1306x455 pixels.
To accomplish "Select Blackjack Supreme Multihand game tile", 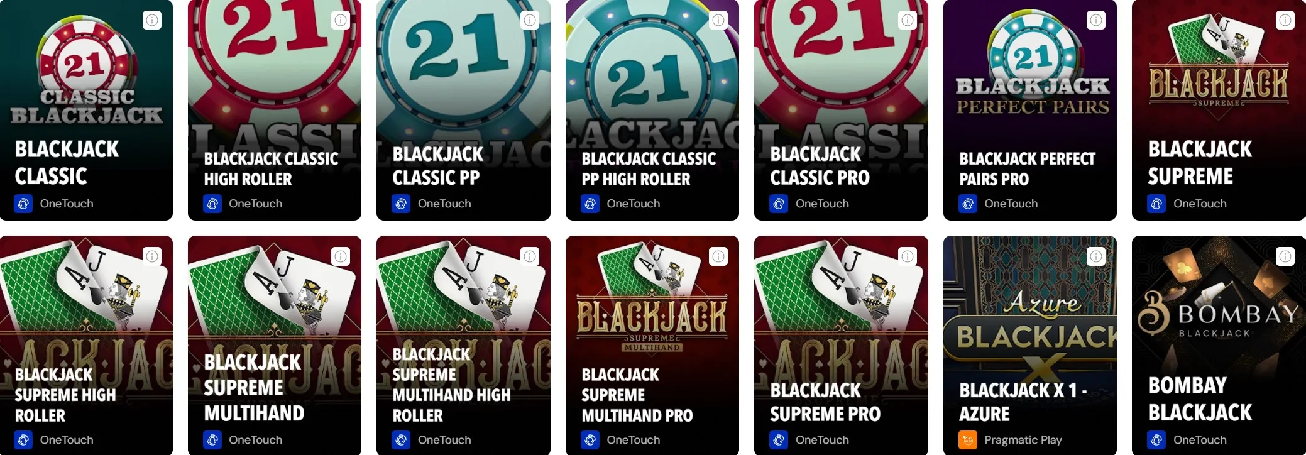I will point(275,346).
